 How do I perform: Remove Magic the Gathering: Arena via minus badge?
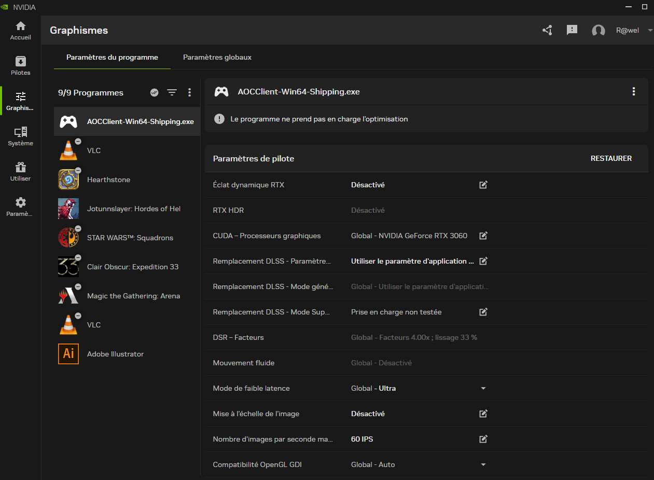coord(78,286)
